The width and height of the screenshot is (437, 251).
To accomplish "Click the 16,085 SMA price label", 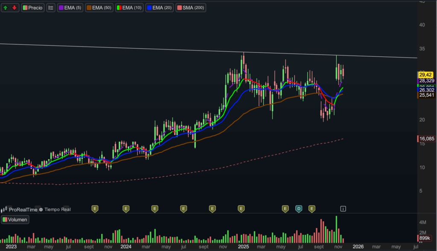I will (426, 139).
